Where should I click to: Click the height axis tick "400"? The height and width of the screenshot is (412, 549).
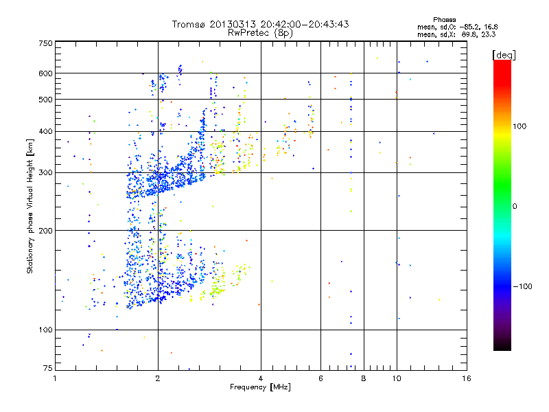pyautogui.click(x=45, y=132)
